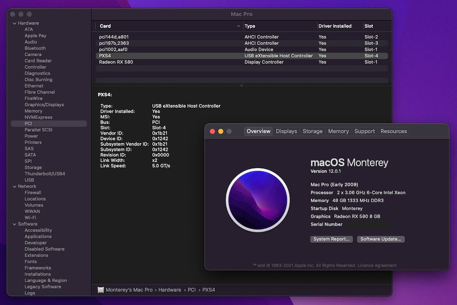457x305 pixels.
Task: Open Wi-Fi under Network
Action: point(30,218)
